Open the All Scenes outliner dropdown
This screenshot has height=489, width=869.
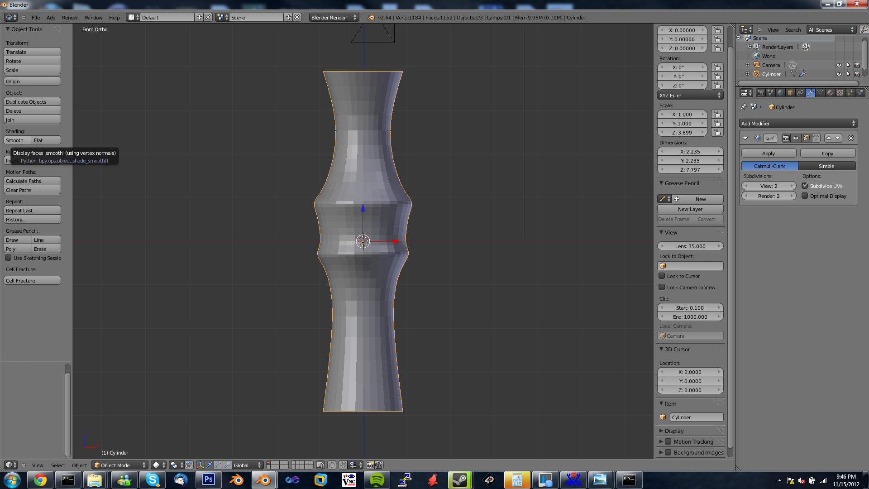point(831,30)
